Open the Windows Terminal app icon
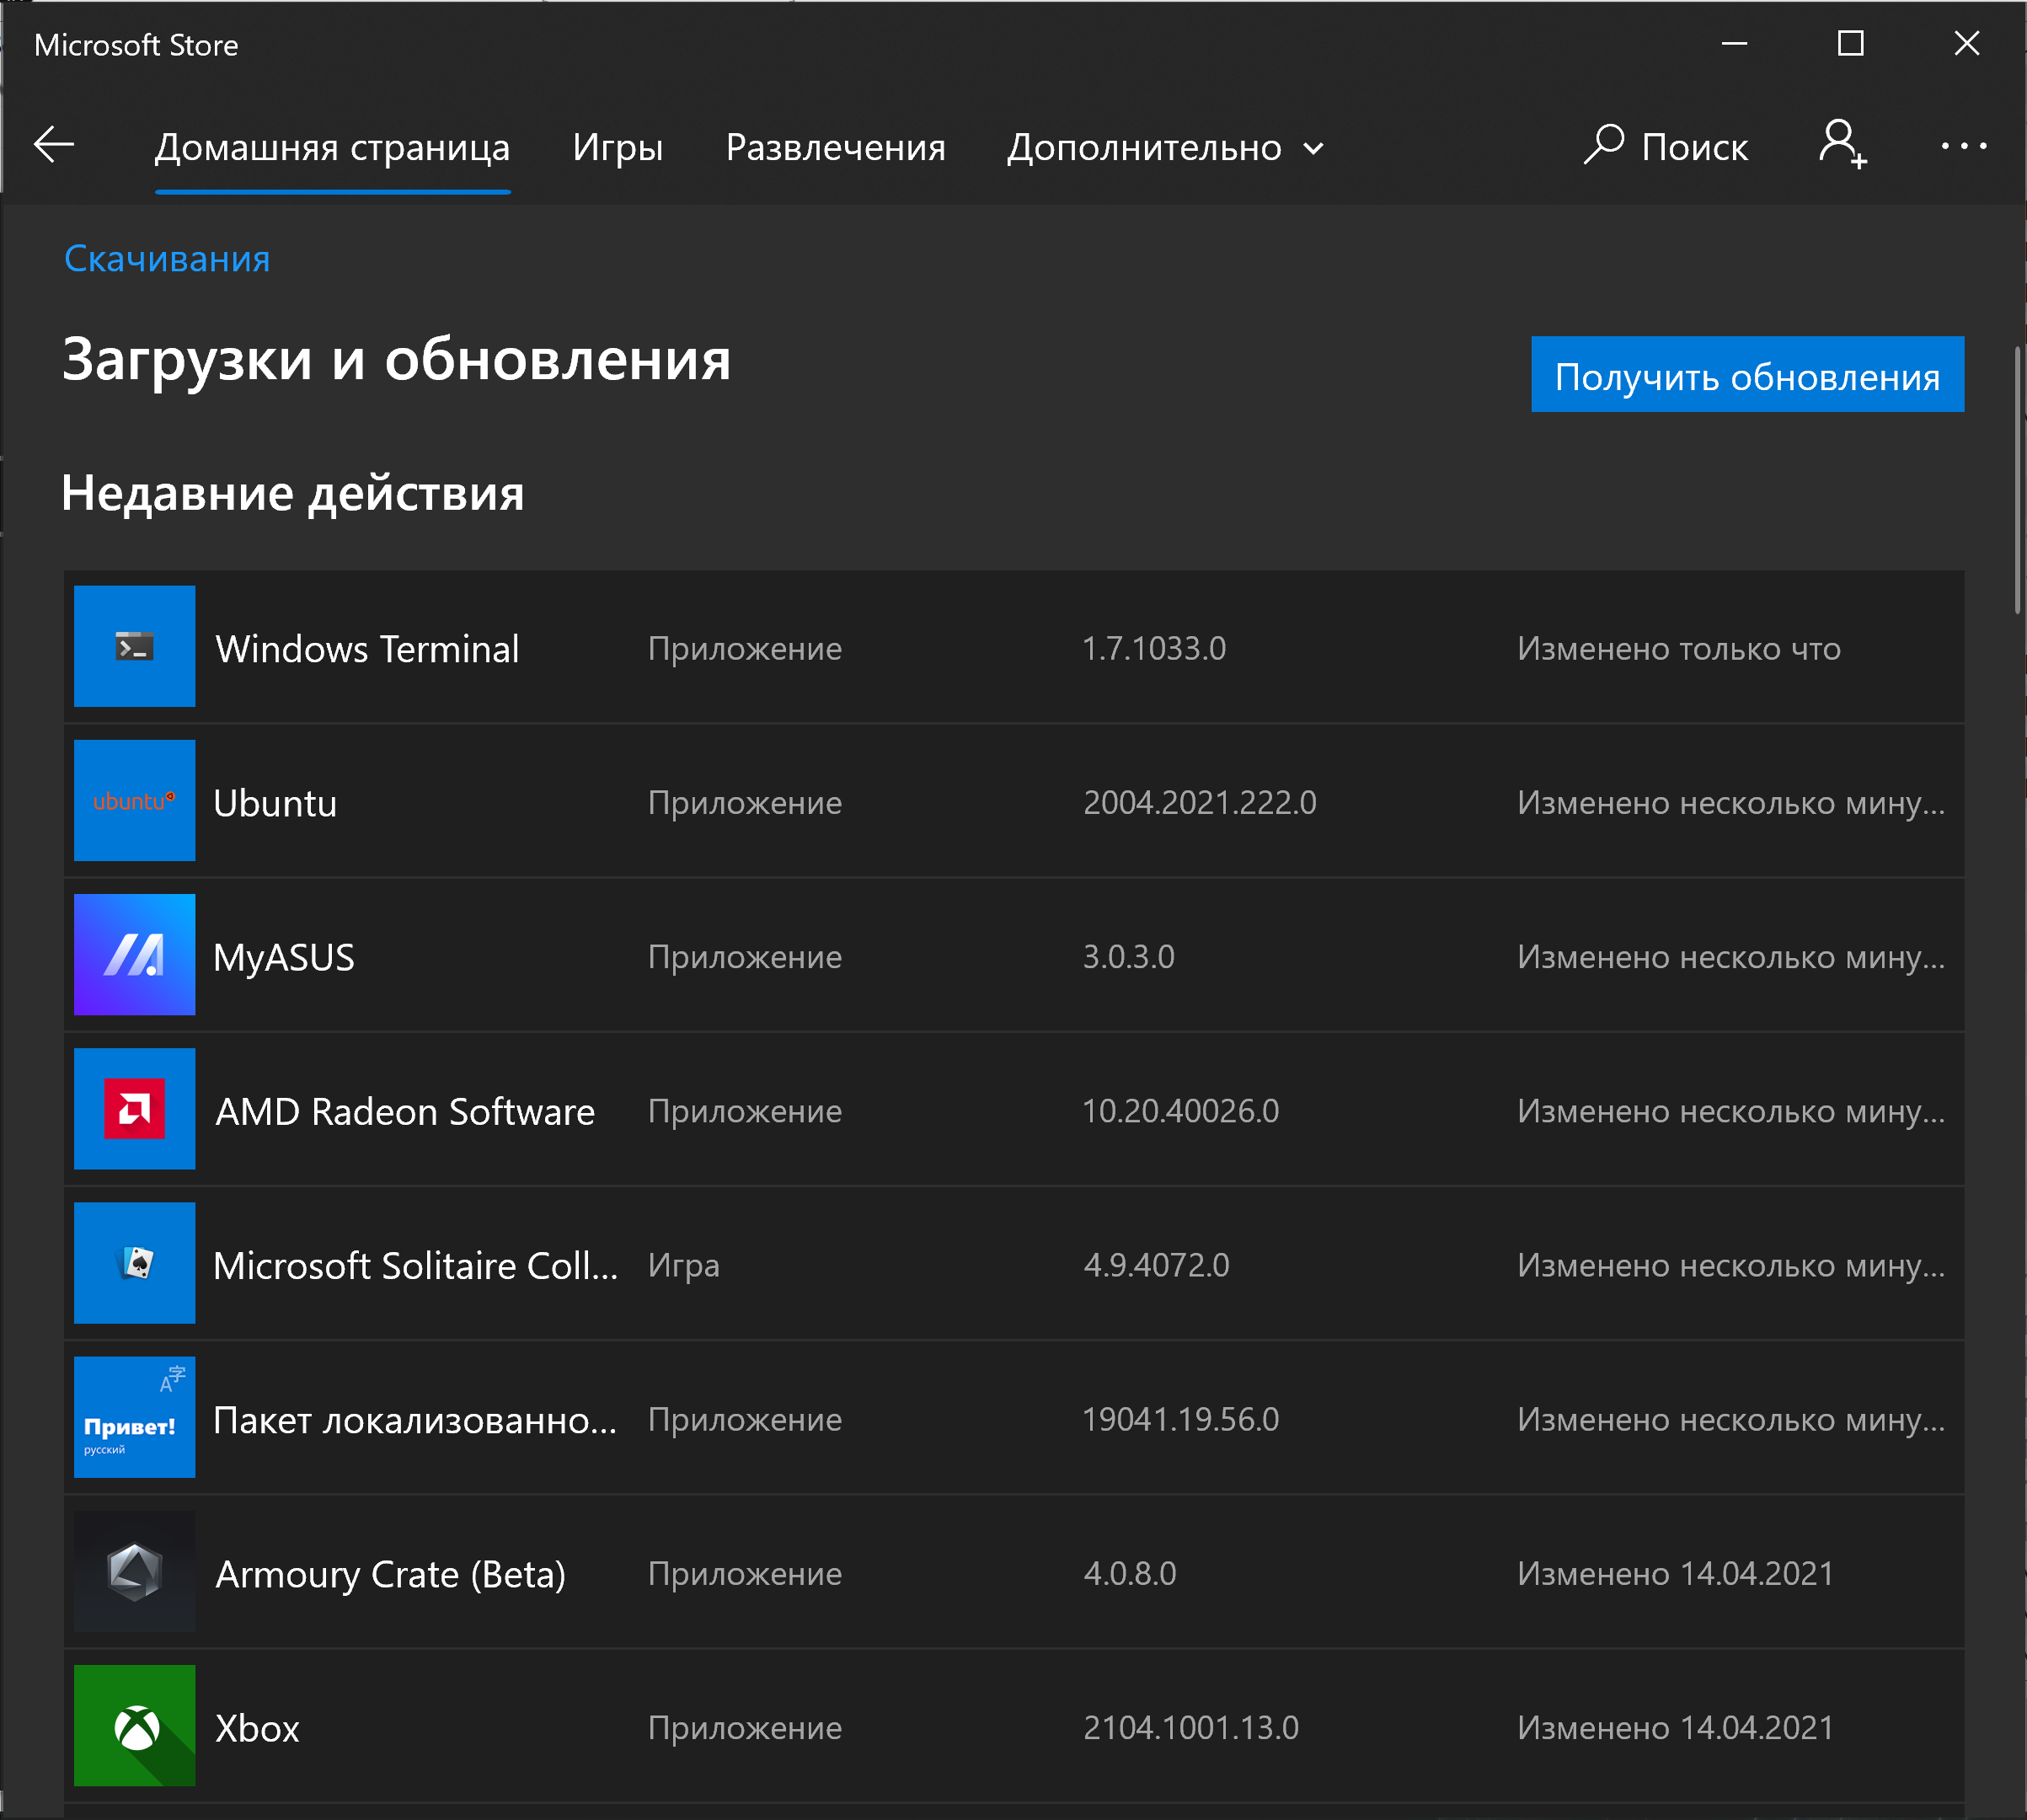 point(134,646)
